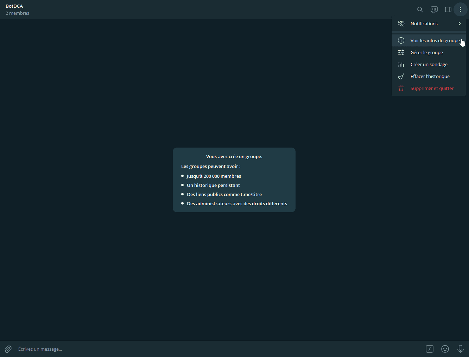The height and width of the screenshot is (357, 469).
Task: Open the emoji picker
Action: [445, 349]
